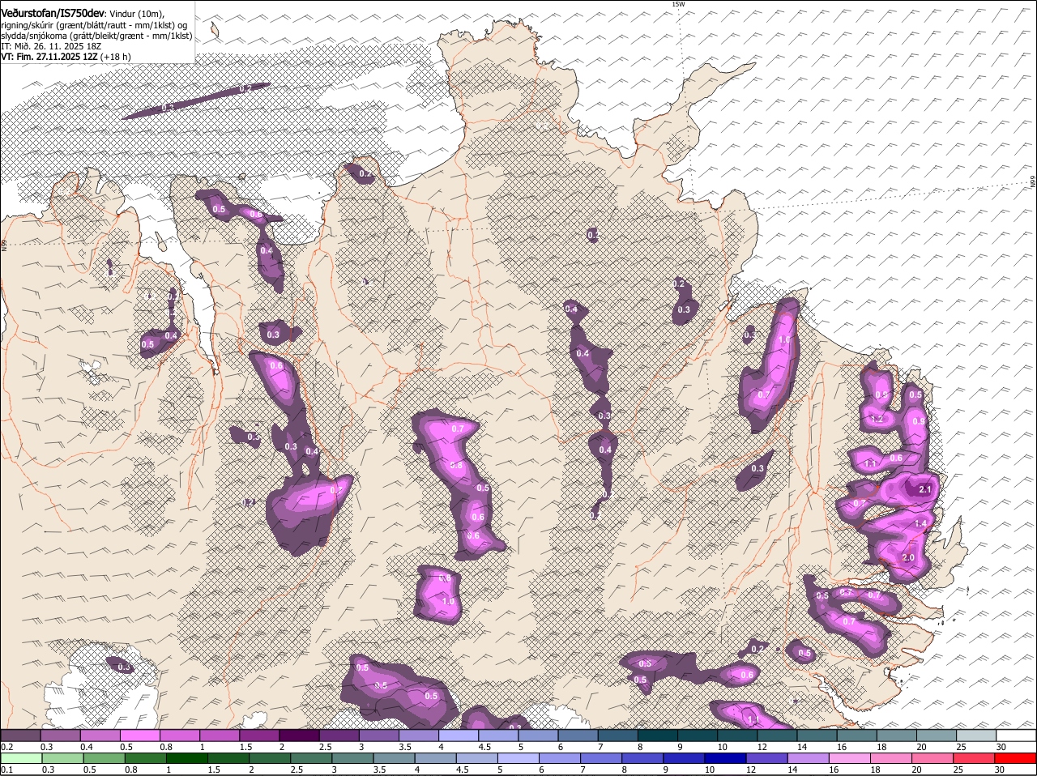The height and width of the screenshot is (776, 1037).
Task: Click the small island near the title box
Action: pyautogui.click(x=215, y=30)
